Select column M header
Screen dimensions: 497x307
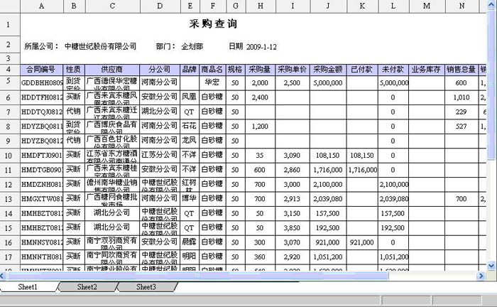coord(426,6)
